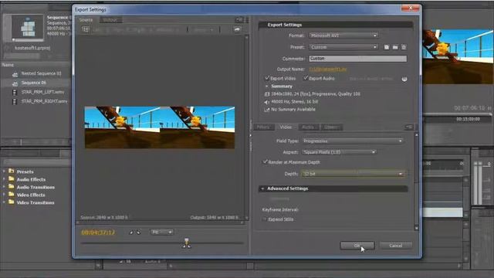This screenshot has height=278, width=494.
Task: Click the STAR_PRM_LEFT.wmv clip icon
Action: coord(15,93)
